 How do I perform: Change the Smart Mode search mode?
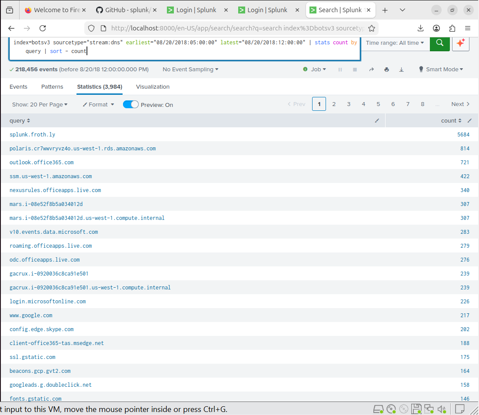tap(441, 70)
